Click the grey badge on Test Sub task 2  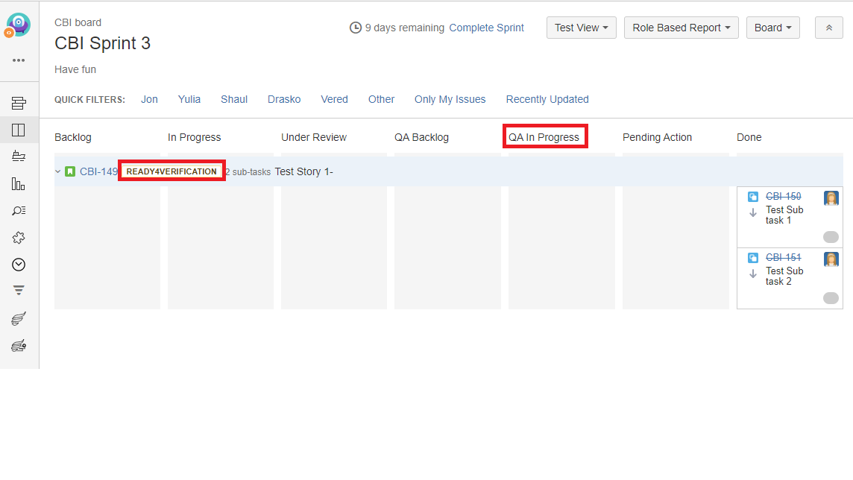coord(831,298)
